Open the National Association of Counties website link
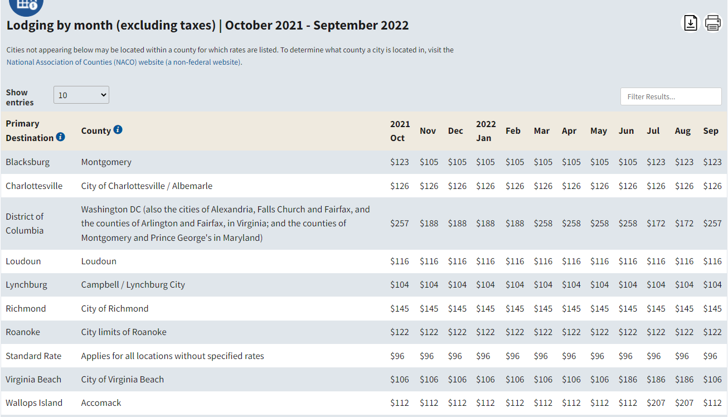The image size is (728, 417). pos(124,62)
